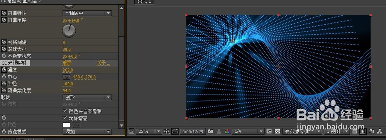The height and width of the screenshot is (140, 386).
Task: Open the 形状 圆形 dropdown
Action: point(87,98)
